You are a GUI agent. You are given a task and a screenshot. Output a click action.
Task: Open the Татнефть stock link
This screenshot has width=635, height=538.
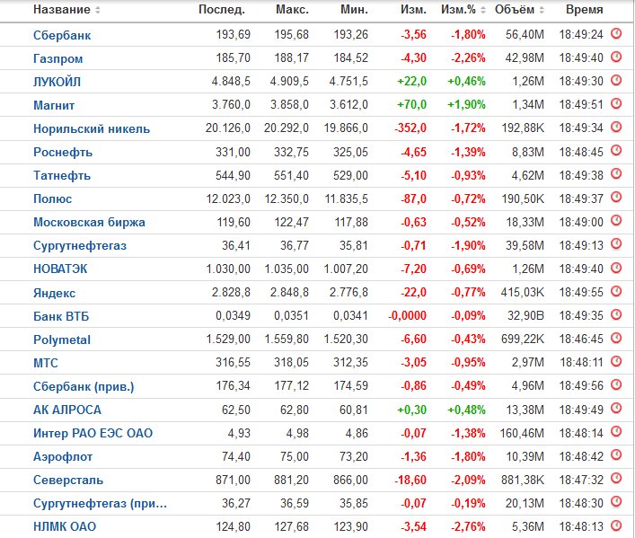coord(62,176)
